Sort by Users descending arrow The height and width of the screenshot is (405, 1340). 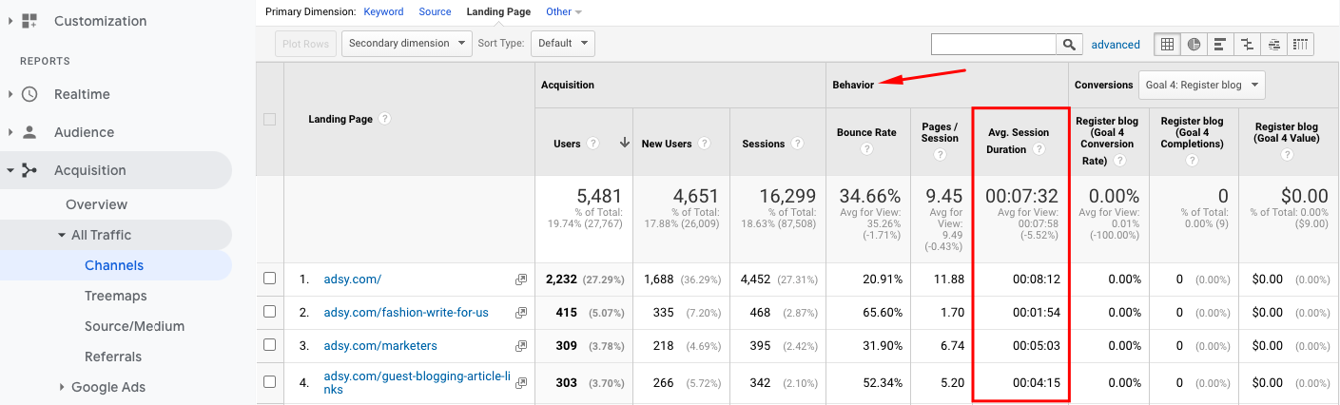tap(625, 143)
